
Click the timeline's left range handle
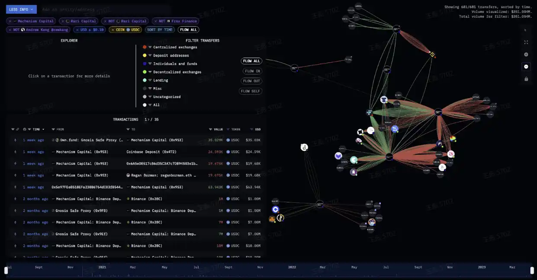pos(6,270)
